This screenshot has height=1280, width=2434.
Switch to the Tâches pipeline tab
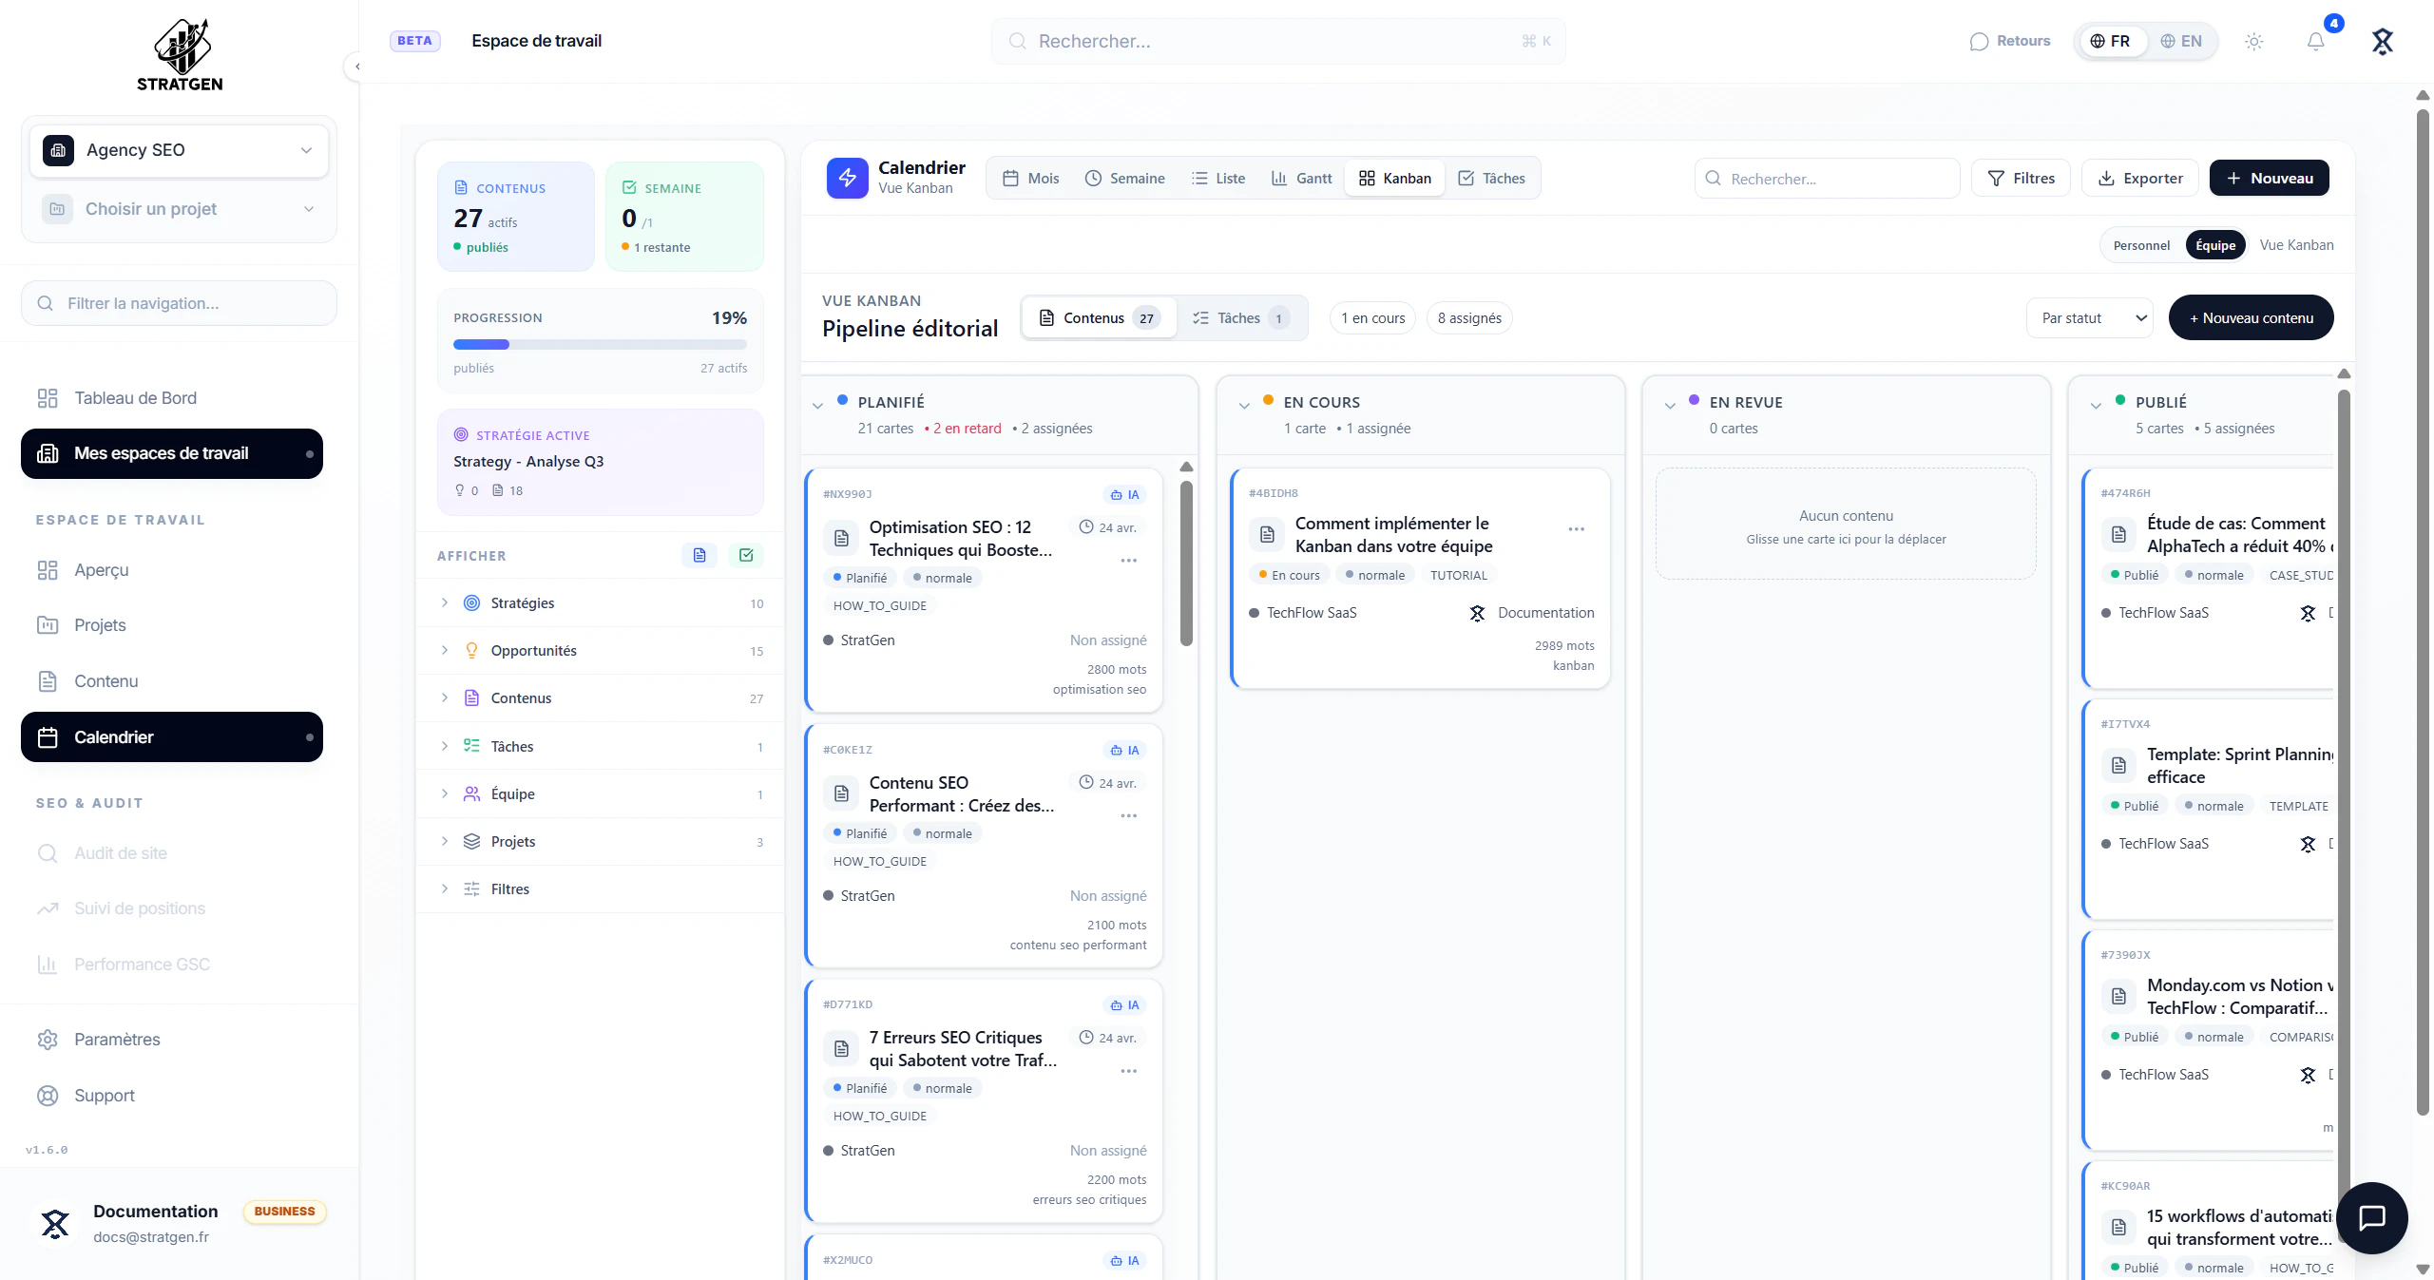1239,318
